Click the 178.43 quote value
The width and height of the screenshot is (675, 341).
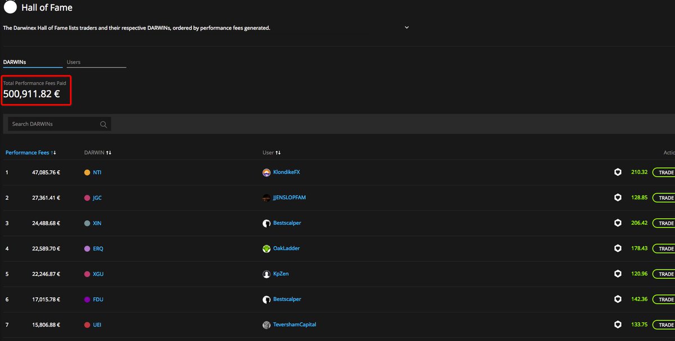coord(640,248)
